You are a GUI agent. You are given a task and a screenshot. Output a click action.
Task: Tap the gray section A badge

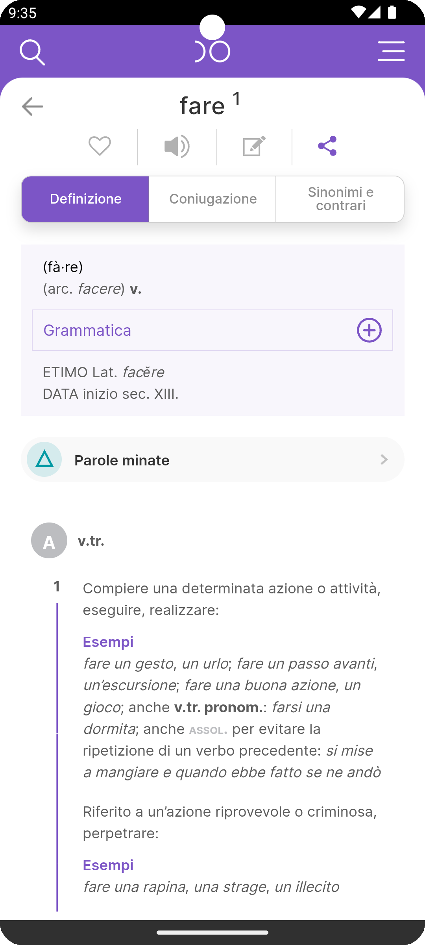(49, 541)
